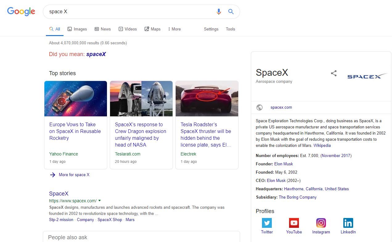Viewport: 392px width, 242px height.
Task: Open Europe Vows to Take on SpaceX story
Action: pos(75,131)
